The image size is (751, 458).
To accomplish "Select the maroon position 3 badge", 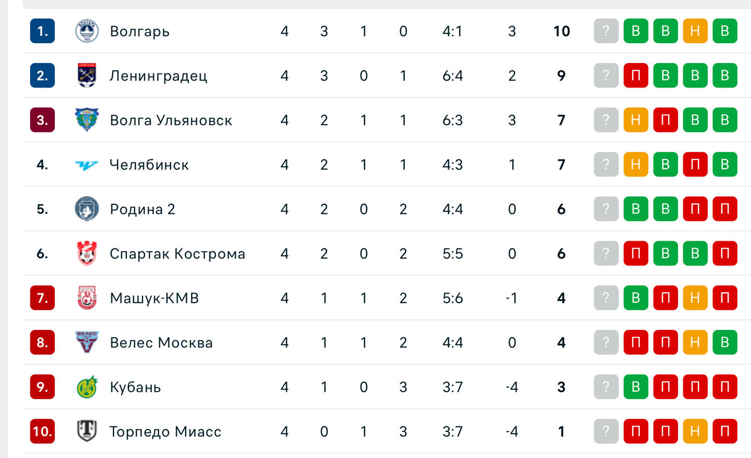I will [x=42, y=120].
